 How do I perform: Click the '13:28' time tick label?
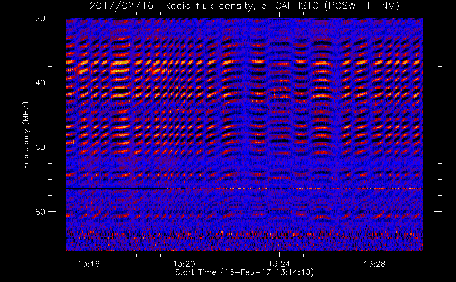coord(375,264)
